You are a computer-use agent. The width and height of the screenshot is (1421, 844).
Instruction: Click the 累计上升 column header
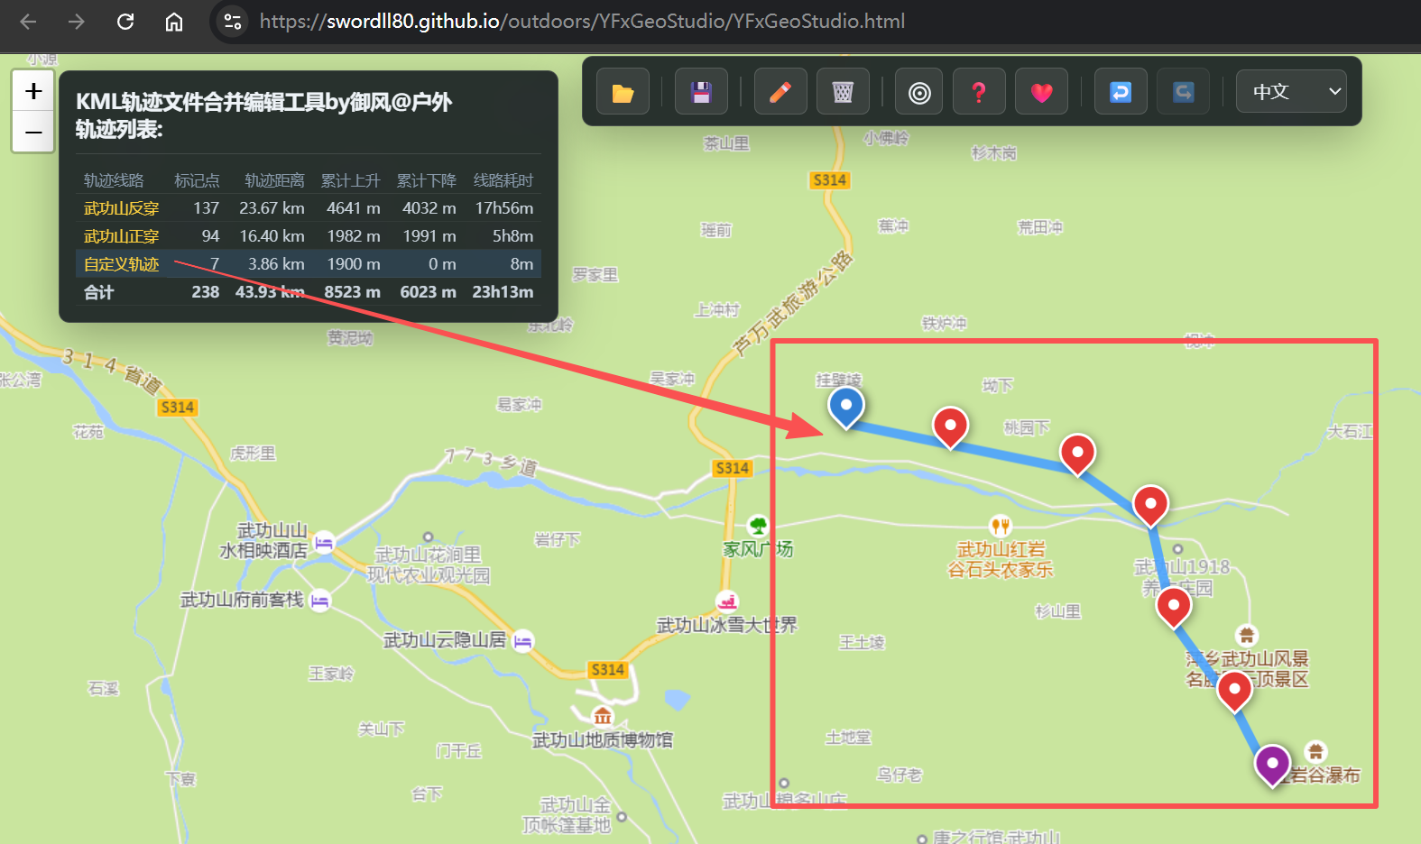tap(350, 180)
